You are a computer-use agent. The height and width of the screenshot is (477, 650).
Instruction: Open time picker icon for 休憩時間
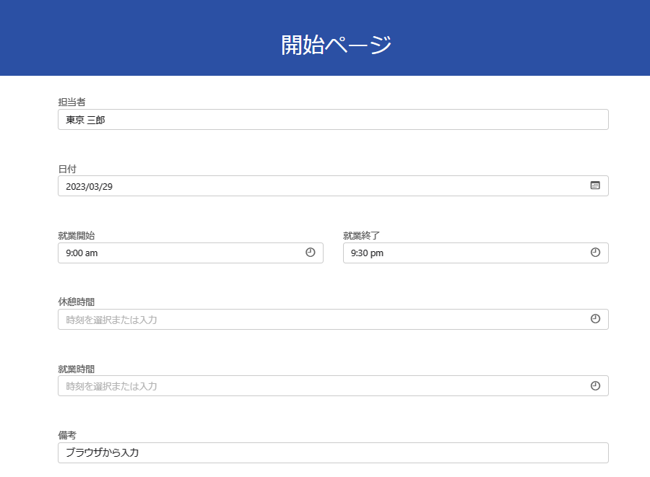pos(596,319)
